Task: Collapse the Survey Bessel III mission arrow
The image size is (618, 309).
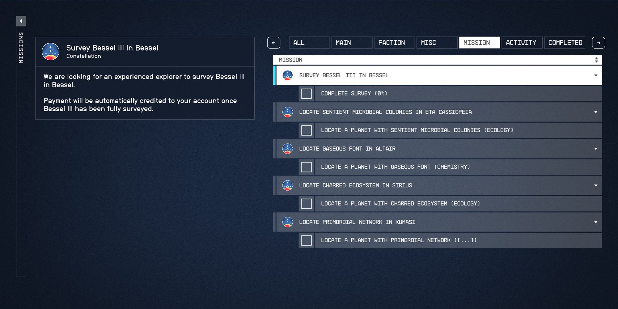Action: [596, 76]
